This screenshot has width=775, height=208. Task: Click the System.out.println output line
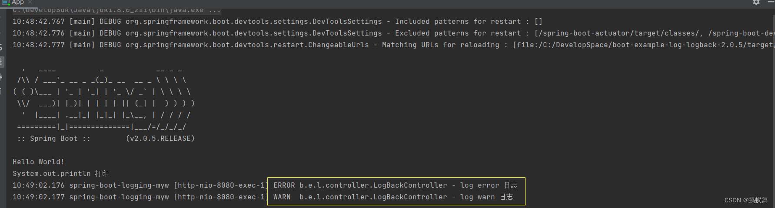[x=60, y=173]
